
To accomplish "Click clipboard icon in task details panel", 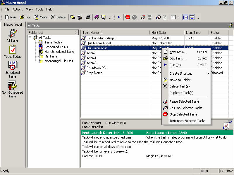I will [x=227, y=125].
